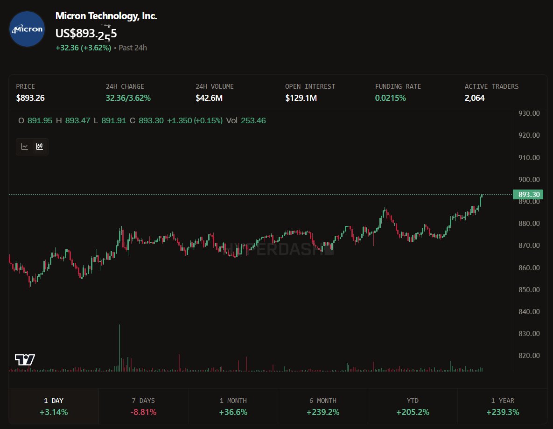Click the tallest green volume bar
The width and height of the screenshot is (553, 429).
(x=119, y=348)
